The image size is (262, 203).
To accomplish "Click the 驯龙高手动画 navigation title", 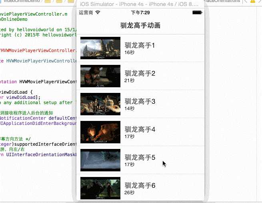I will tap(140, 25).
